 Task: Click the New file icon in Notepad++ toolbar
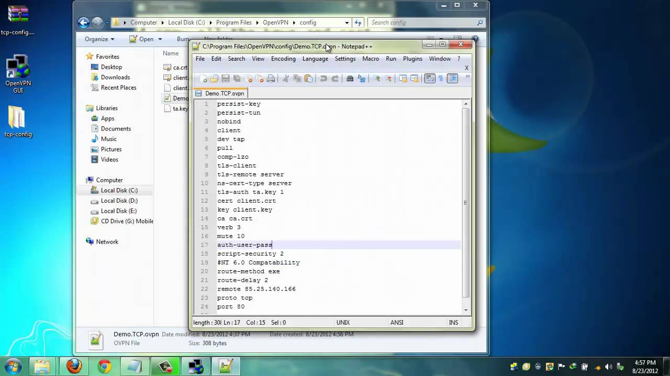203,79
